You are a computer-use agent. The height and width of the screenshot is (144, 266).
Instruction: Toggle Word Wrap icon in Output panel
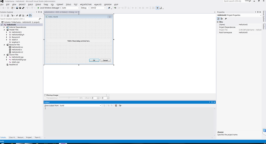(120, 105)
